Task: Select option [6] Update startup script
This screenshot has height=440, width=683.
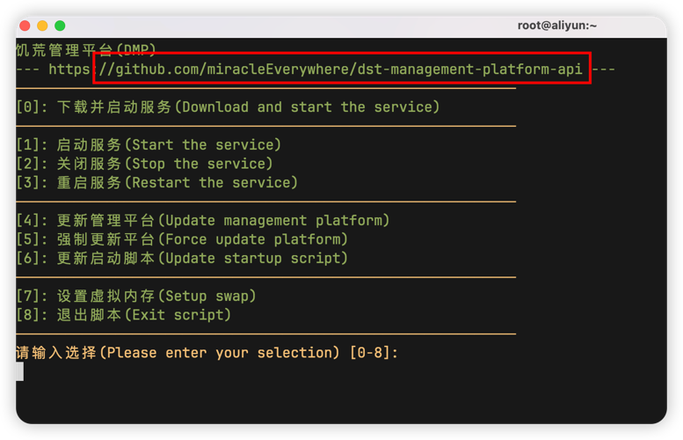Action: click(182, 259)
